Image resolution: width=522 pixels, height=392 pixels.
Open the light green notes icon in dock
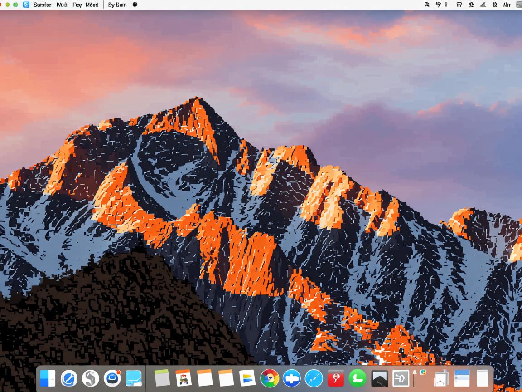pyautogui.click(x=162, y=378)
